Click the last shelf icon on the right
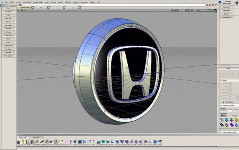The image size is (239, 150). [x=160, y=142]
